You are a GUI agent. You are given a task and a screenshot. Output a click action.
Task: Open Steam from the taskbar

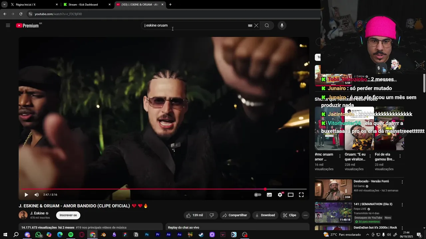[x=201, y=235]
